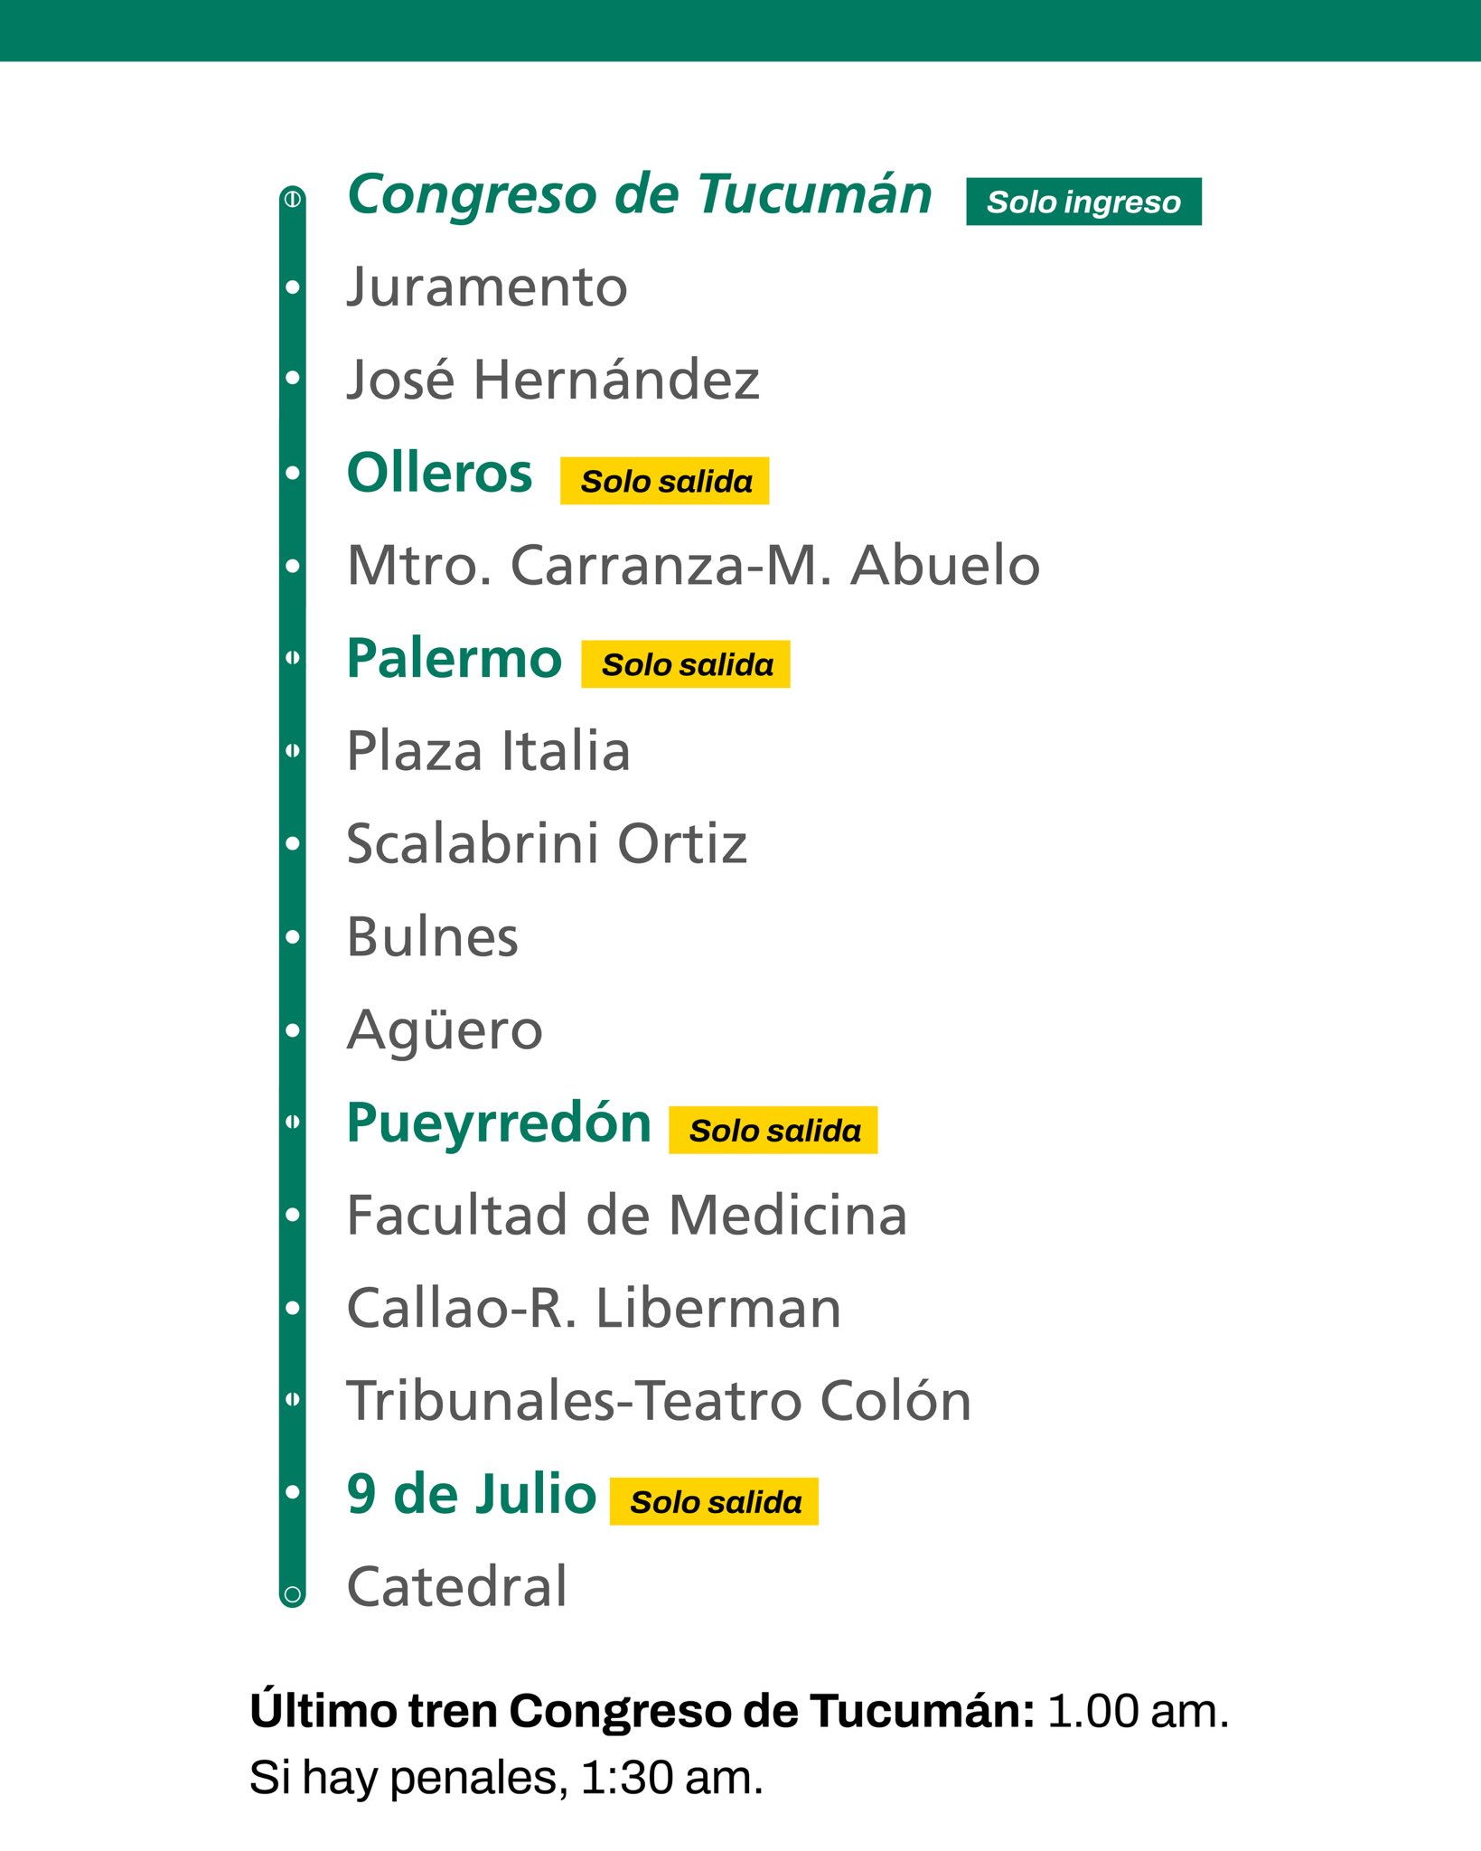
Task: Select the green Solo ingreso badge
Action: click(x=1083, y=202)
